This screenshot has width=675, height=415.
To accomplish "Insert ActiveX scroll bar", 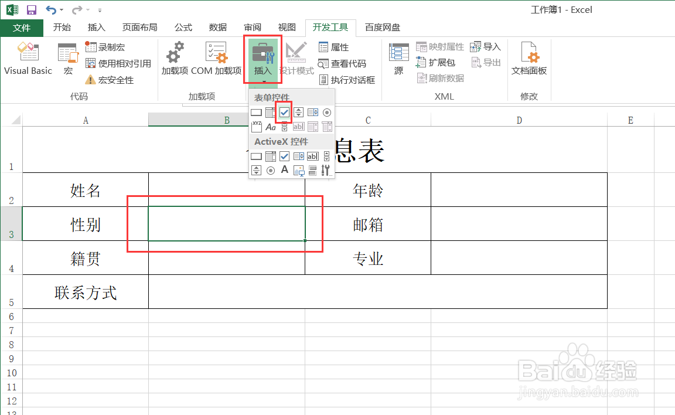I will pos(327,157).
